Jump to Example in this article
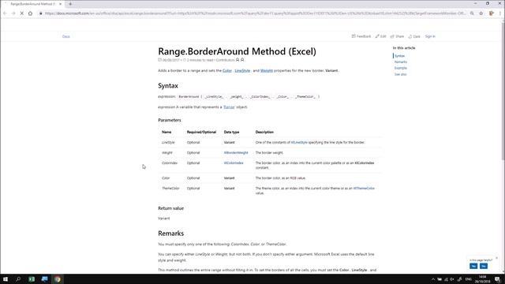Viewport: 505px width, 284px height. click(x=401, y=68)
